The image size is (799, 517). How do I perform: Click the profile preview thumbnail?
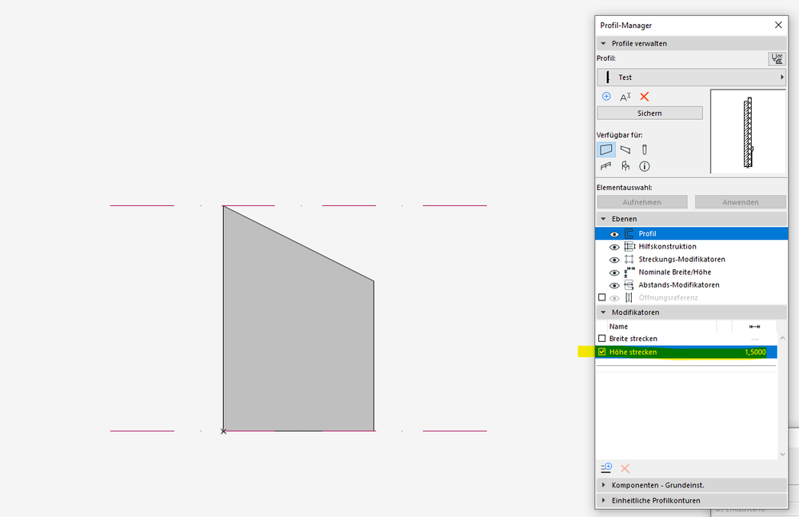[x=748, y=132]
